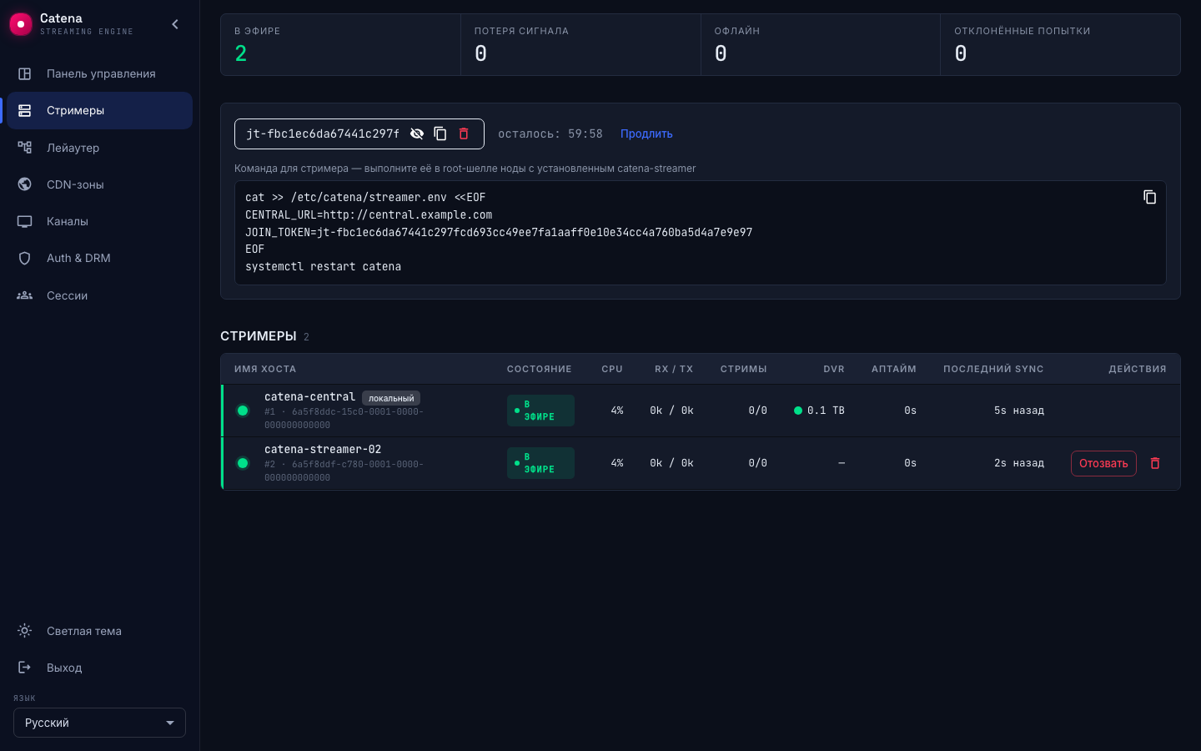Go to Панель управления menu item

point(99,73)
